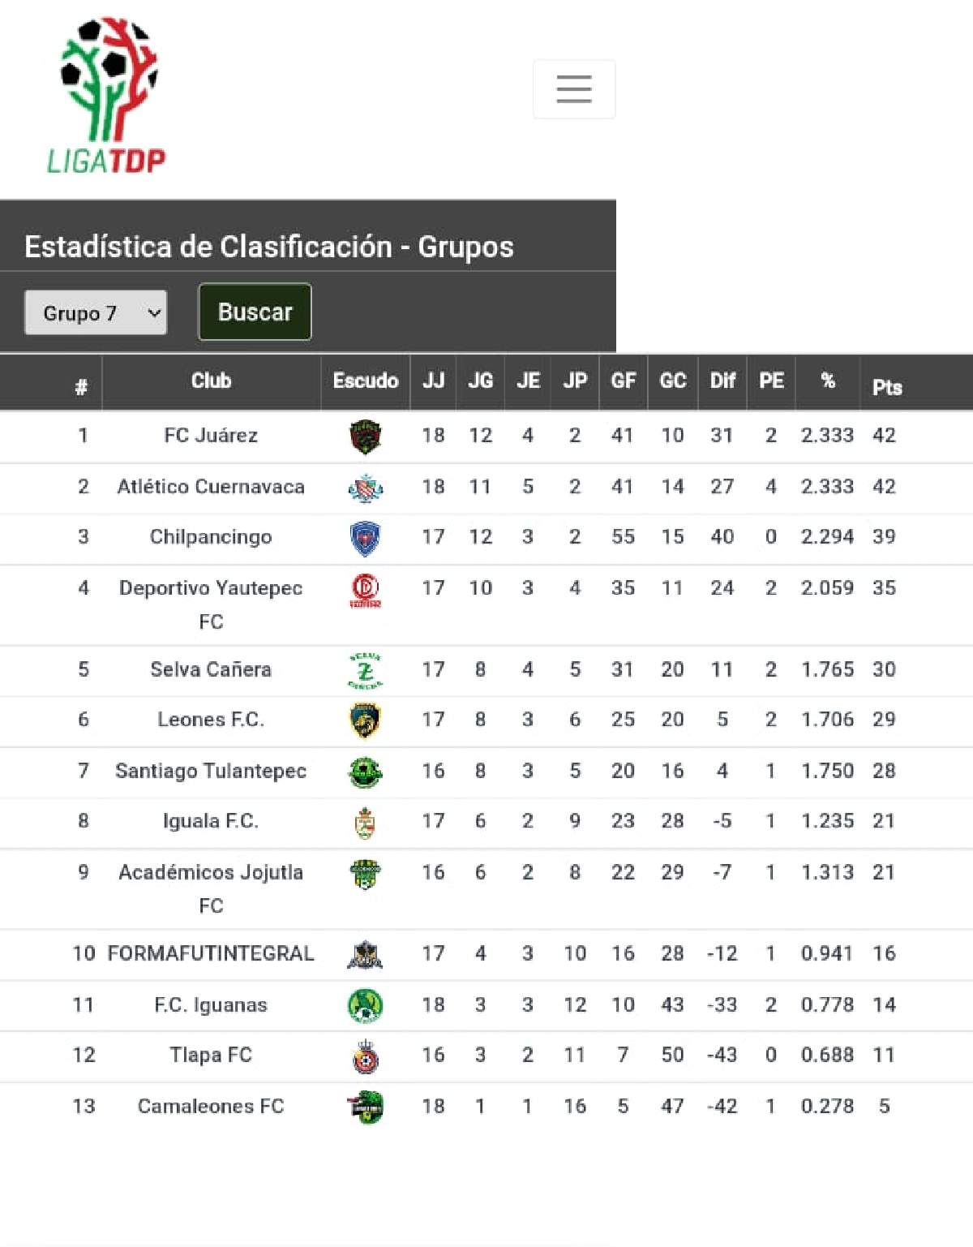
Task: Click the Buscar button
Action: point(255,312)
